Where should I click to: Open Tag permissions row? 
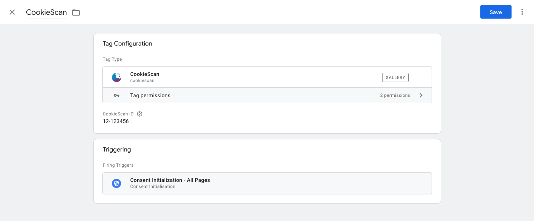point(267,95)
